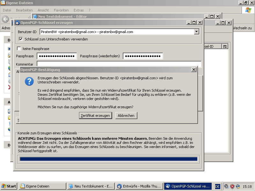Toggle Schlüssel zum Unterschreiben verwenden checkbox
Image resolution: width=255 pixels, height=191 pixels.
click(21, 39)
